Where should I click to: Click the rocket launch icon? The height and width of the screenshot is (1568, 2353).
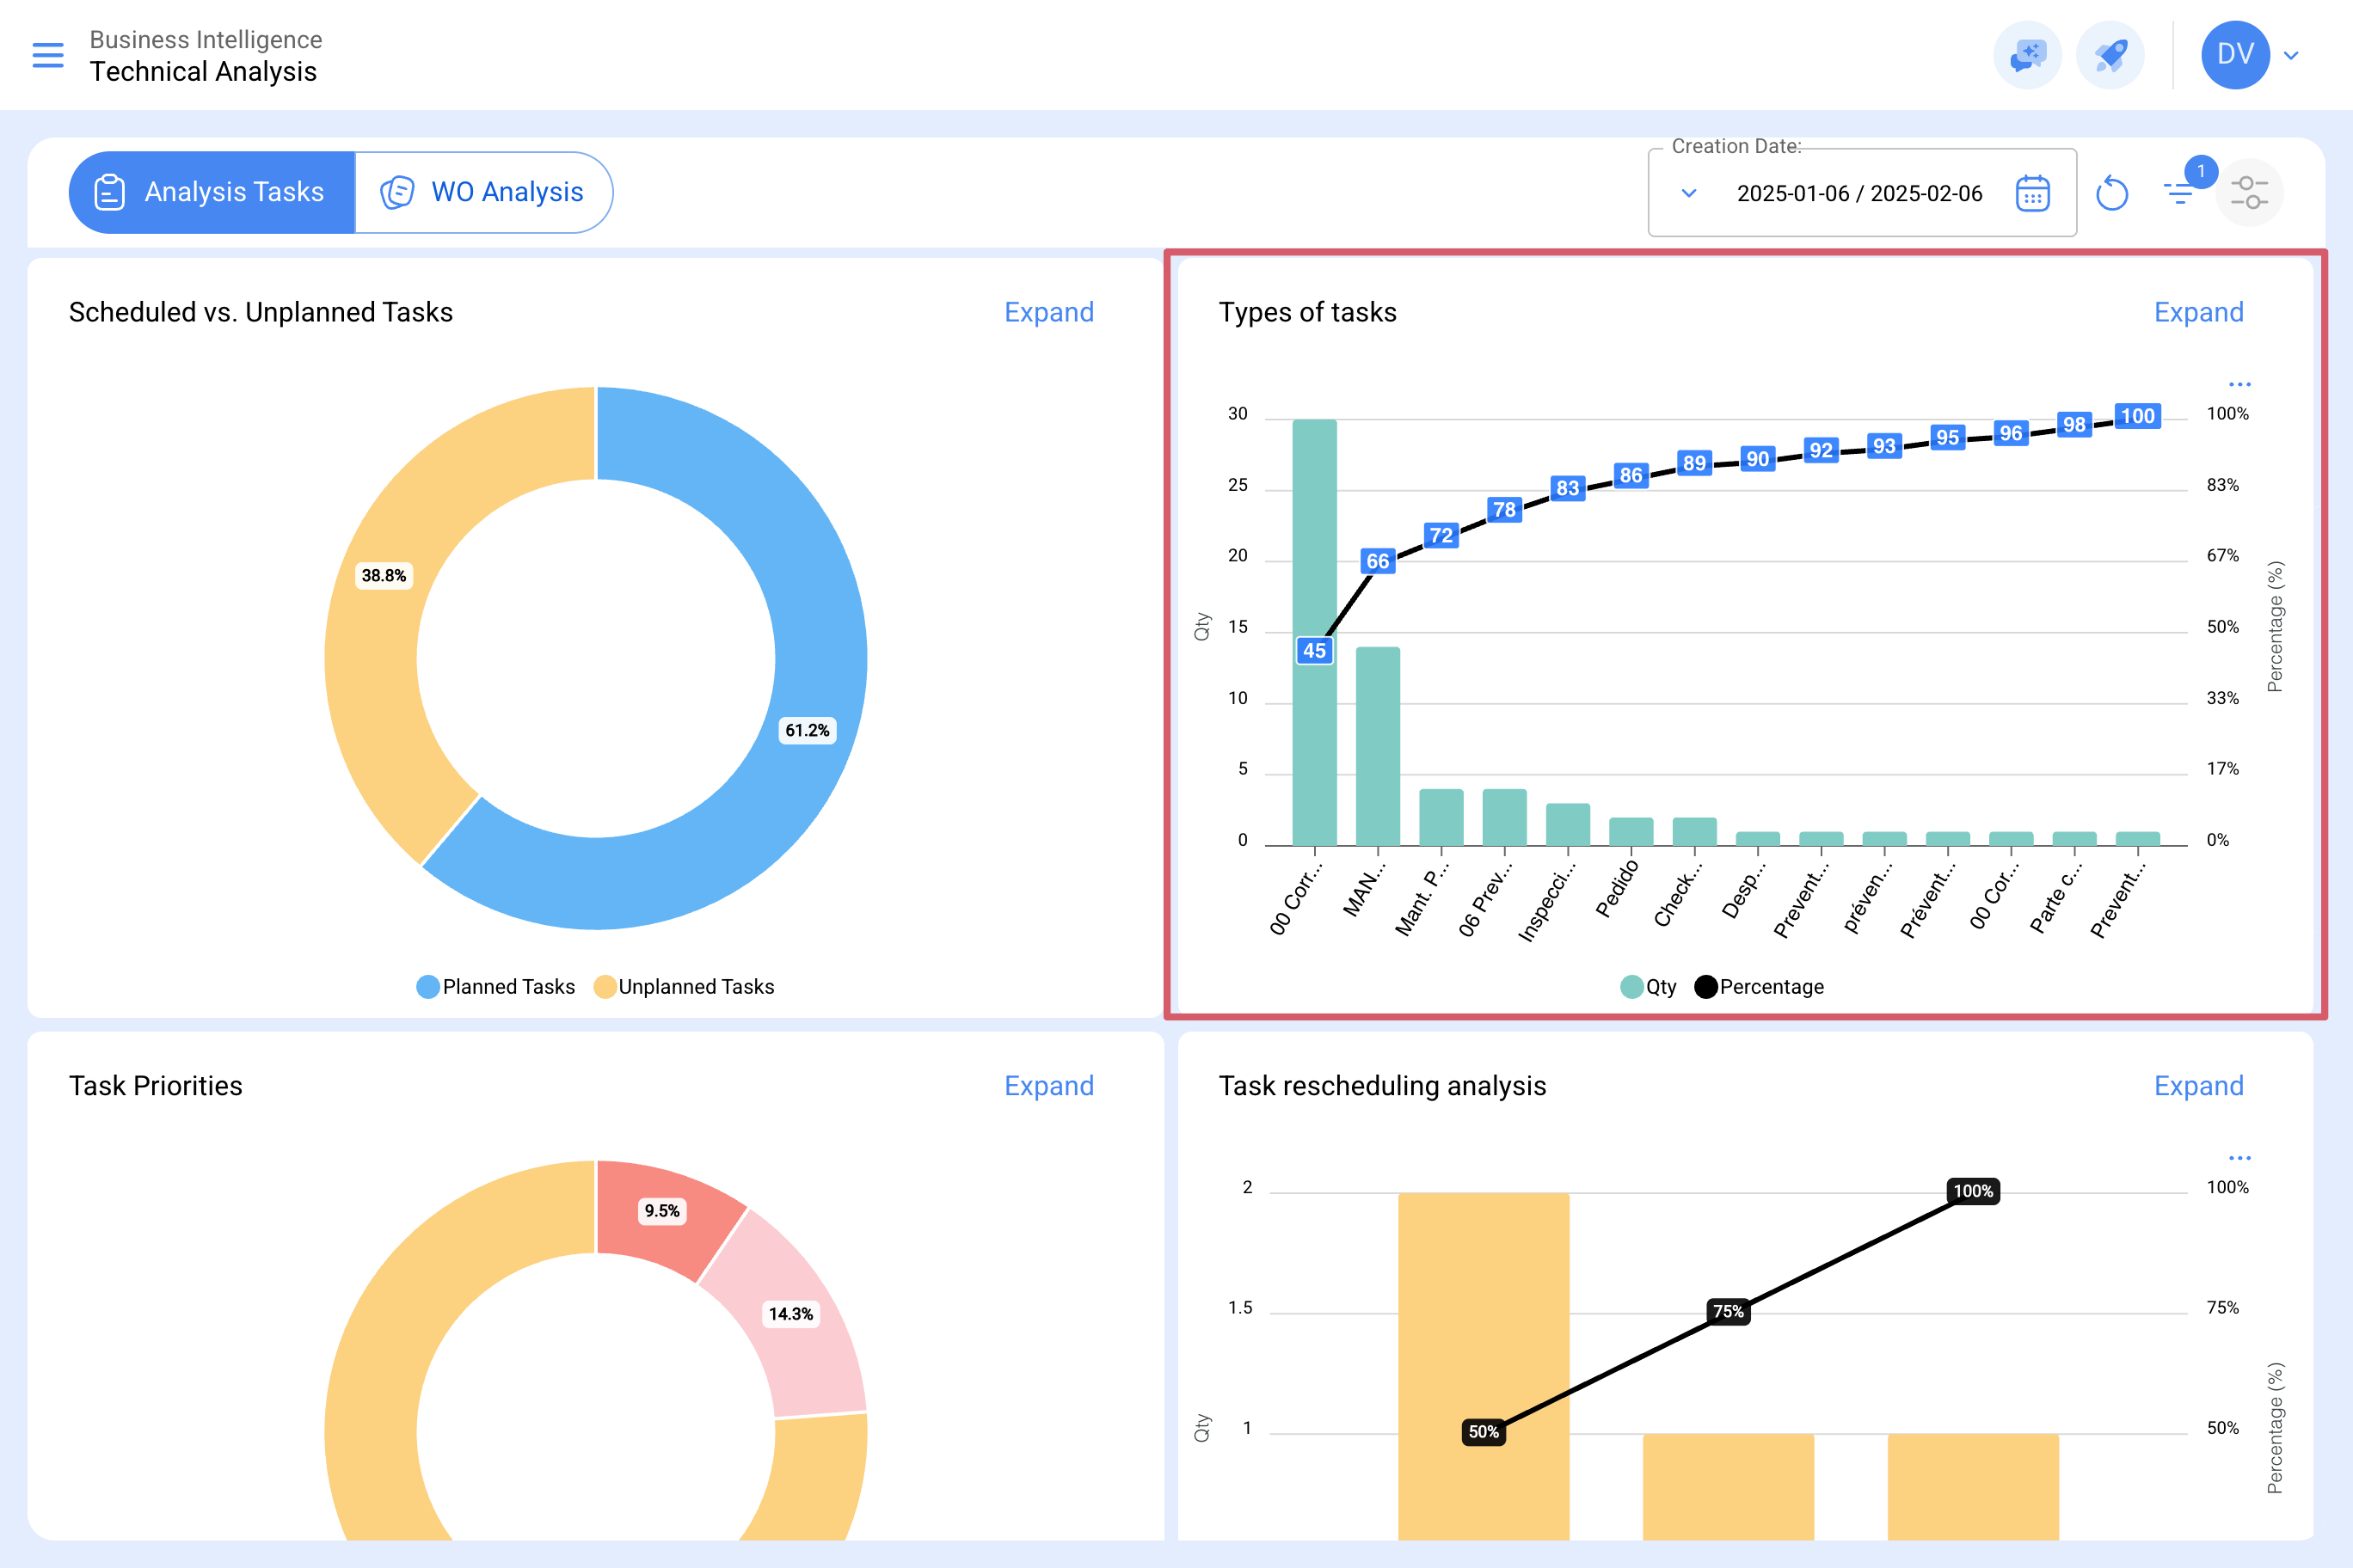[2110, 55]
